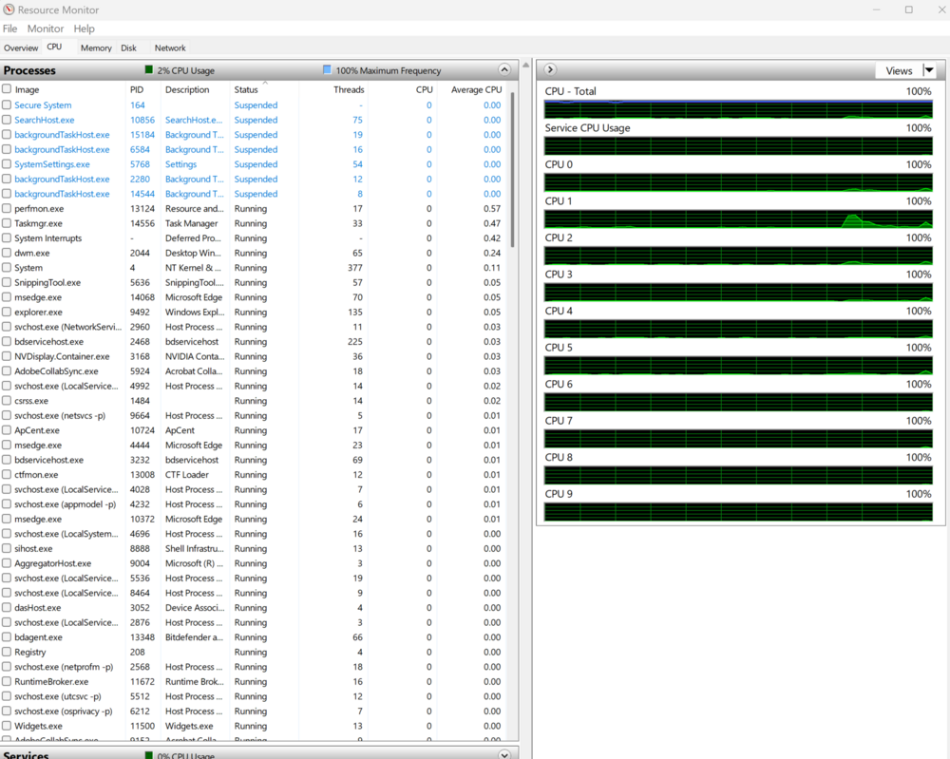Screen dimensions: 950x759
Task: Click the process list vertical scrollbar
Action: coord(514,171)
